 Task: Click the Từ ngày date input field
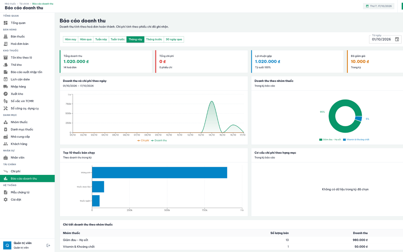(x=385, y=39)
